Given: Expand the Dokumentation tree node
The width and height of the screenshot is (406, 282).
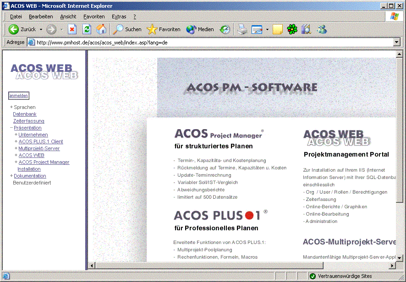Looking at the screenshot, I should 11,175.
